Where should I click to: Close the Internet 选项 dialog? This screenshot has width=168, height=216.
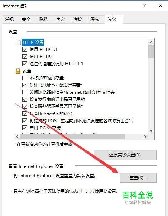pyautogui.click(x=161, y=6)
